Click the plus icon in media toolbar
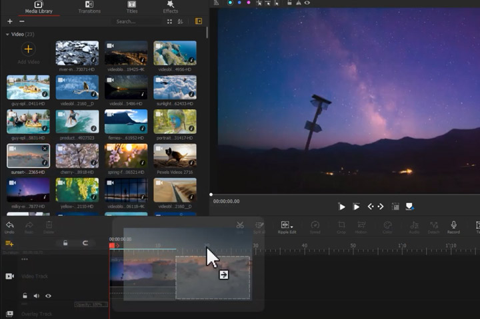 point(9,21)
